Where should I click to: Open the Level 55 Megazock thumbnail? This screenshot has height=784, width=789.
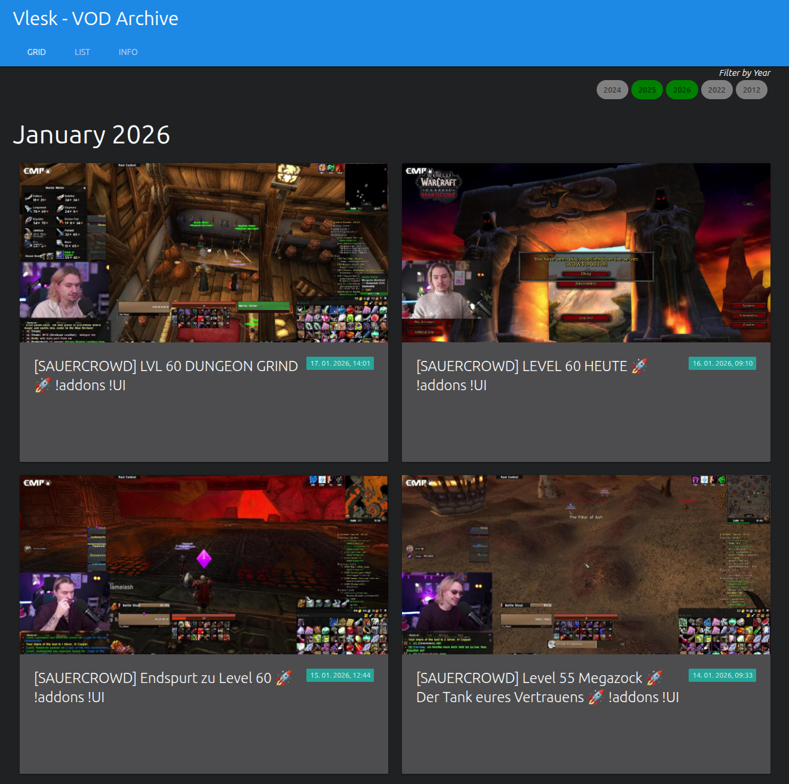tap(586, 565)
